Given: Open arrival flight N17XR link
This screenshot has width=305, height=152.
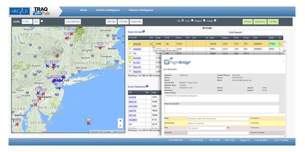Looking at the screenshot, I should point(136,62).
